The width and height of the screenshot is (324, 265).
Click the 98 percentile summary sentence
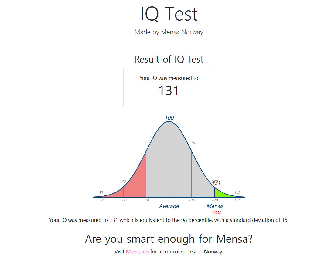point(169,220)
